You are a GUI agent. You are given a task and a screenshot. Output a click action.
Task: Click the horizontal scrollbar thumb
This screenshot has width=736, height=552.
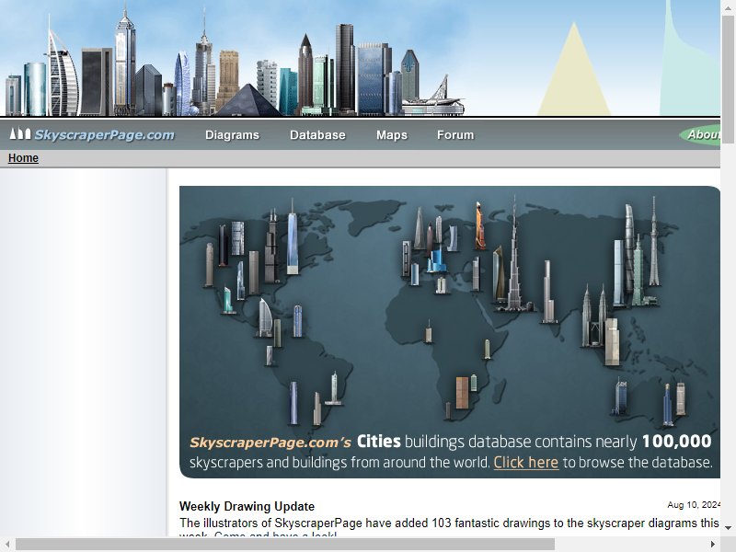pos(285,545)
